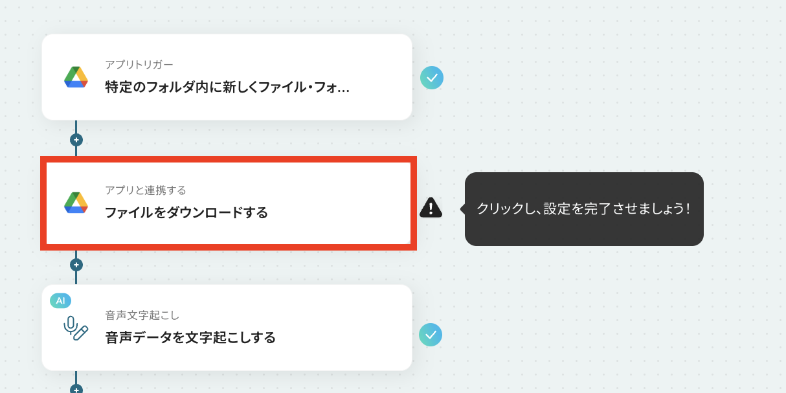Open the 音声データを文字起こしする step
The image size is (786, 393).
click(227, 328)
